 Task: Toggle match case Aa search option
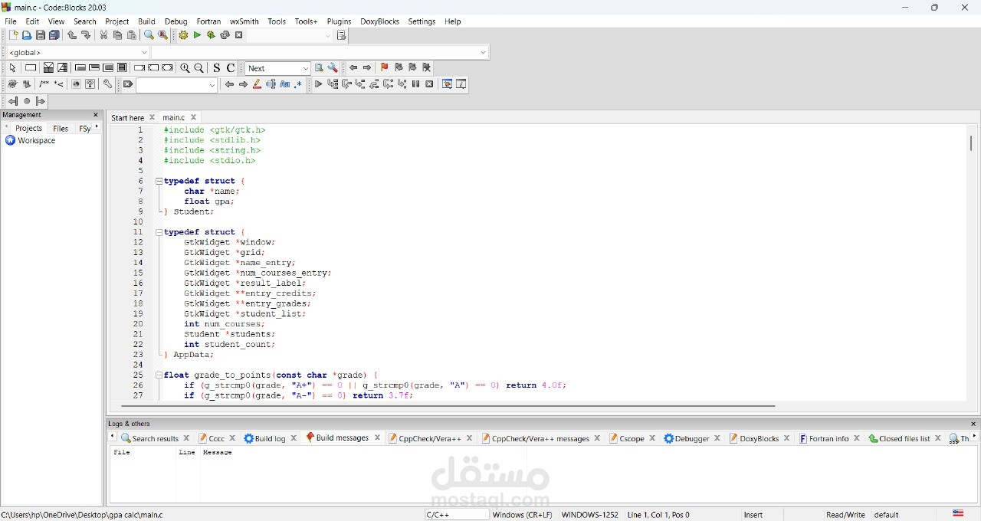[284, 84]
